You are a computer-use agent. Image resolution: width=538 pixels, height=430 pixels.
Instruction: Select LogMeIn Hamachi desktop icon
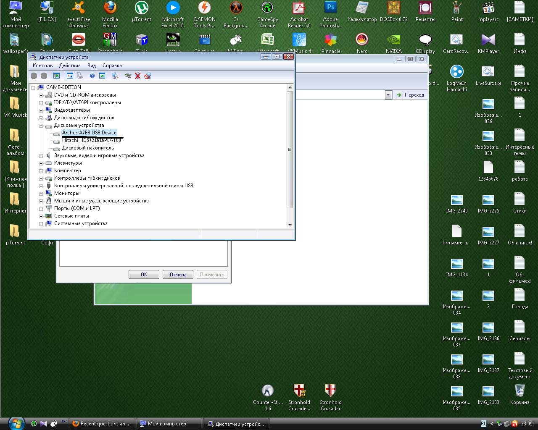(457, 79)
